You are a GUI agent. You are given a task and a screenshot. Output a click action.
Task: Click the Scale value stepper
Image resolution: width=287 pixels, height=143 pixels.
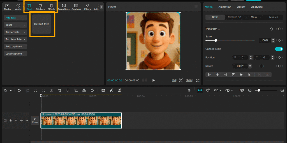pyautogui.click(x=273, y=40)
